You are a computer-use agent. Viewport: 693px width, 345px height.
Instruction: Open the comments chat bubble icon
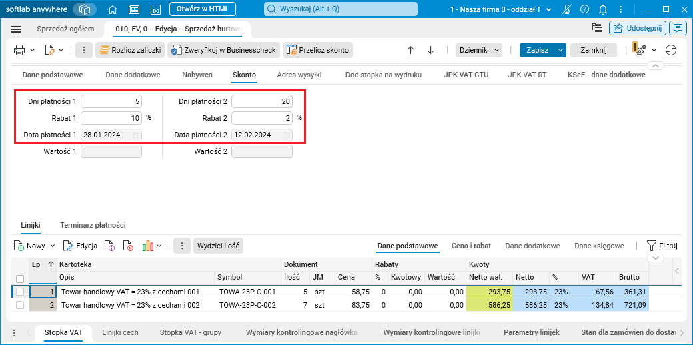[x=676, y=28]
